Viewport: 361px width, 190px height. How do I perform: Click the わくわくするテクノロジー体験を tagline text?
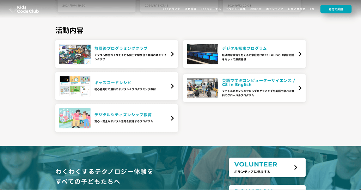tap(104, 172)
